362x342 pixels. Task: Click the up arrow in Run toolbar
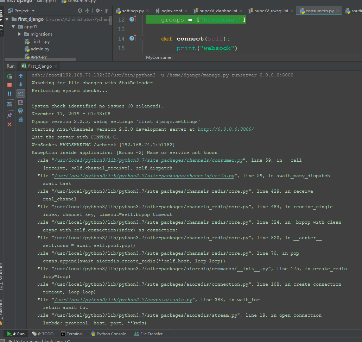tap(21, 76)
